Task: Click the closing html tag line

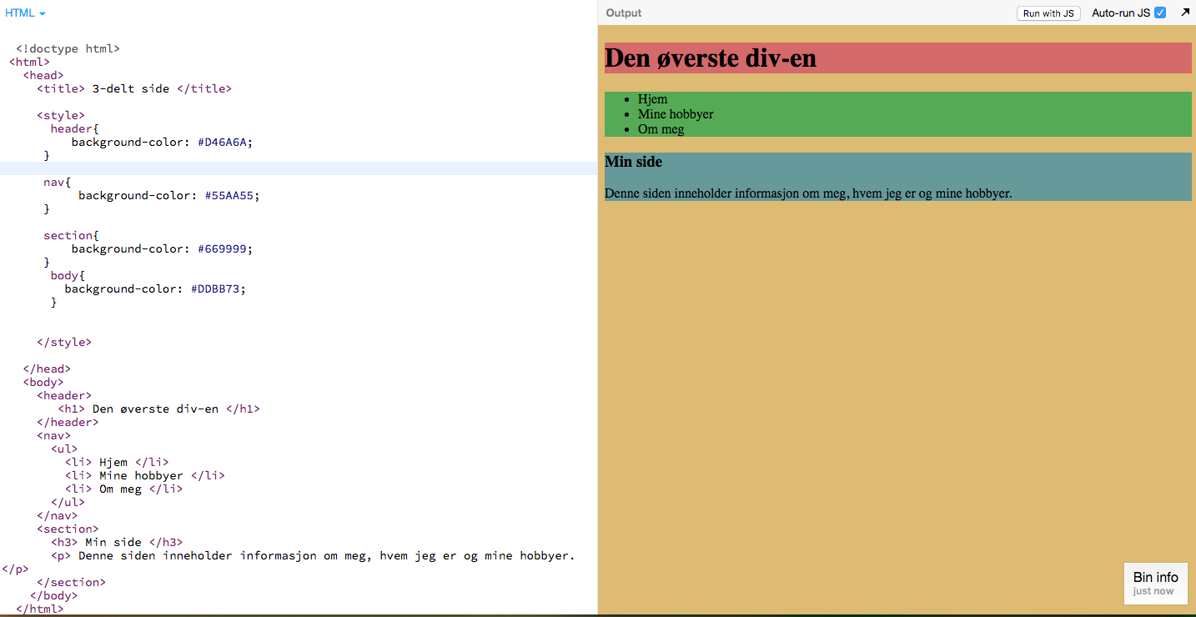Action: point(40,609)
